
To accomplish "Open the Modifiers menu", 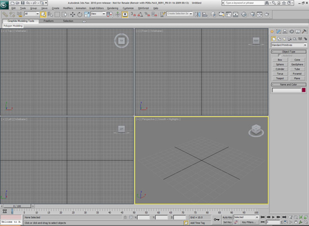I will 68,8.
